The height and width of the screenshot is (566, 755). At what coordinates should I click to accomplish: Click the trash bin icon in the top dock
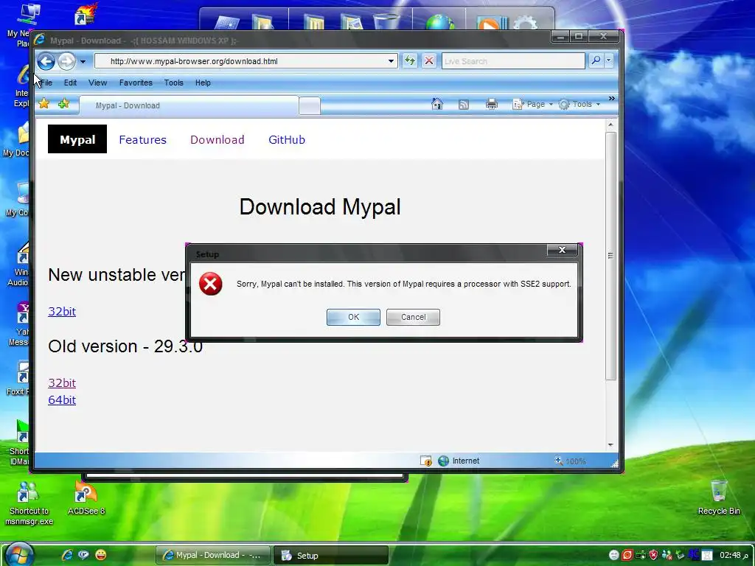pos(386,21)
